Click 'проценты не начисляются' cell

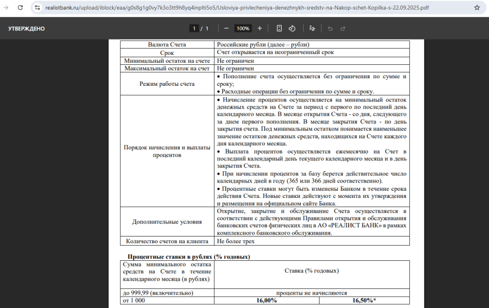point(311,293)
